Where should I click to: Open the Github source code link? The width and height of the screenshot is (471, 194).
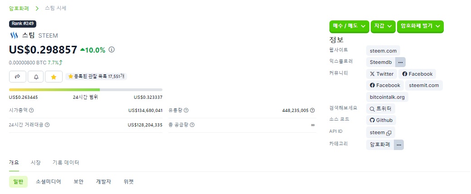click(381, 120)
